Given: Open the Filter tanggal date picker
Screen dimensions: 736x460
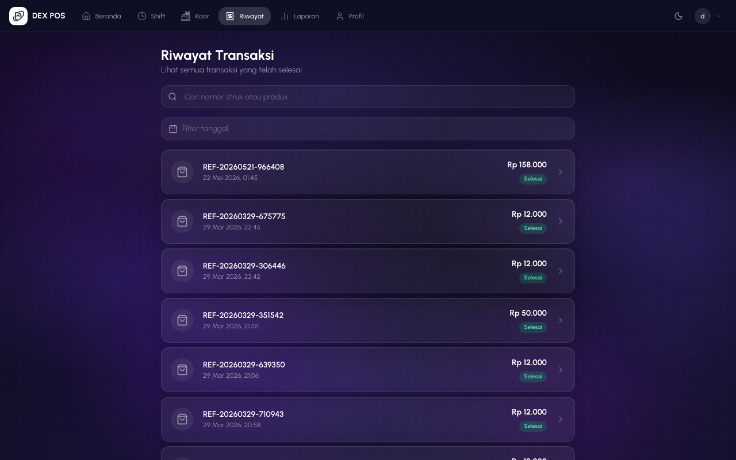Looking at the screenshot, I should (x=368, y=129).
